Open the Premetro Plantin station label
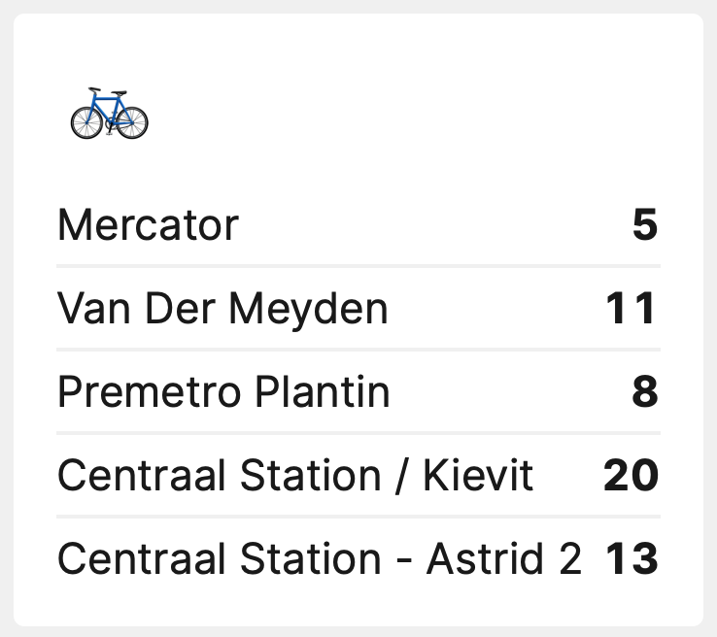The height and width of the screenshot is (637, 717). click(223, 393)
